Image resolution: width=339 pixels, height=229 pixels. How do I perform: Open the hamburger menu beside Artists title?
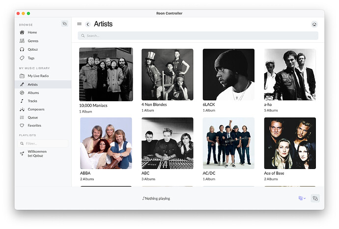(79, 24)
